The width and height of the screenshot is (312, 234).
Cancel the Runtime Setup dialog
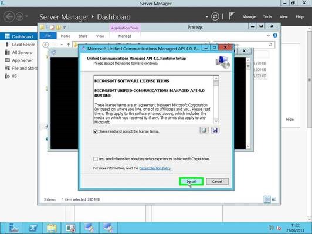217,181
